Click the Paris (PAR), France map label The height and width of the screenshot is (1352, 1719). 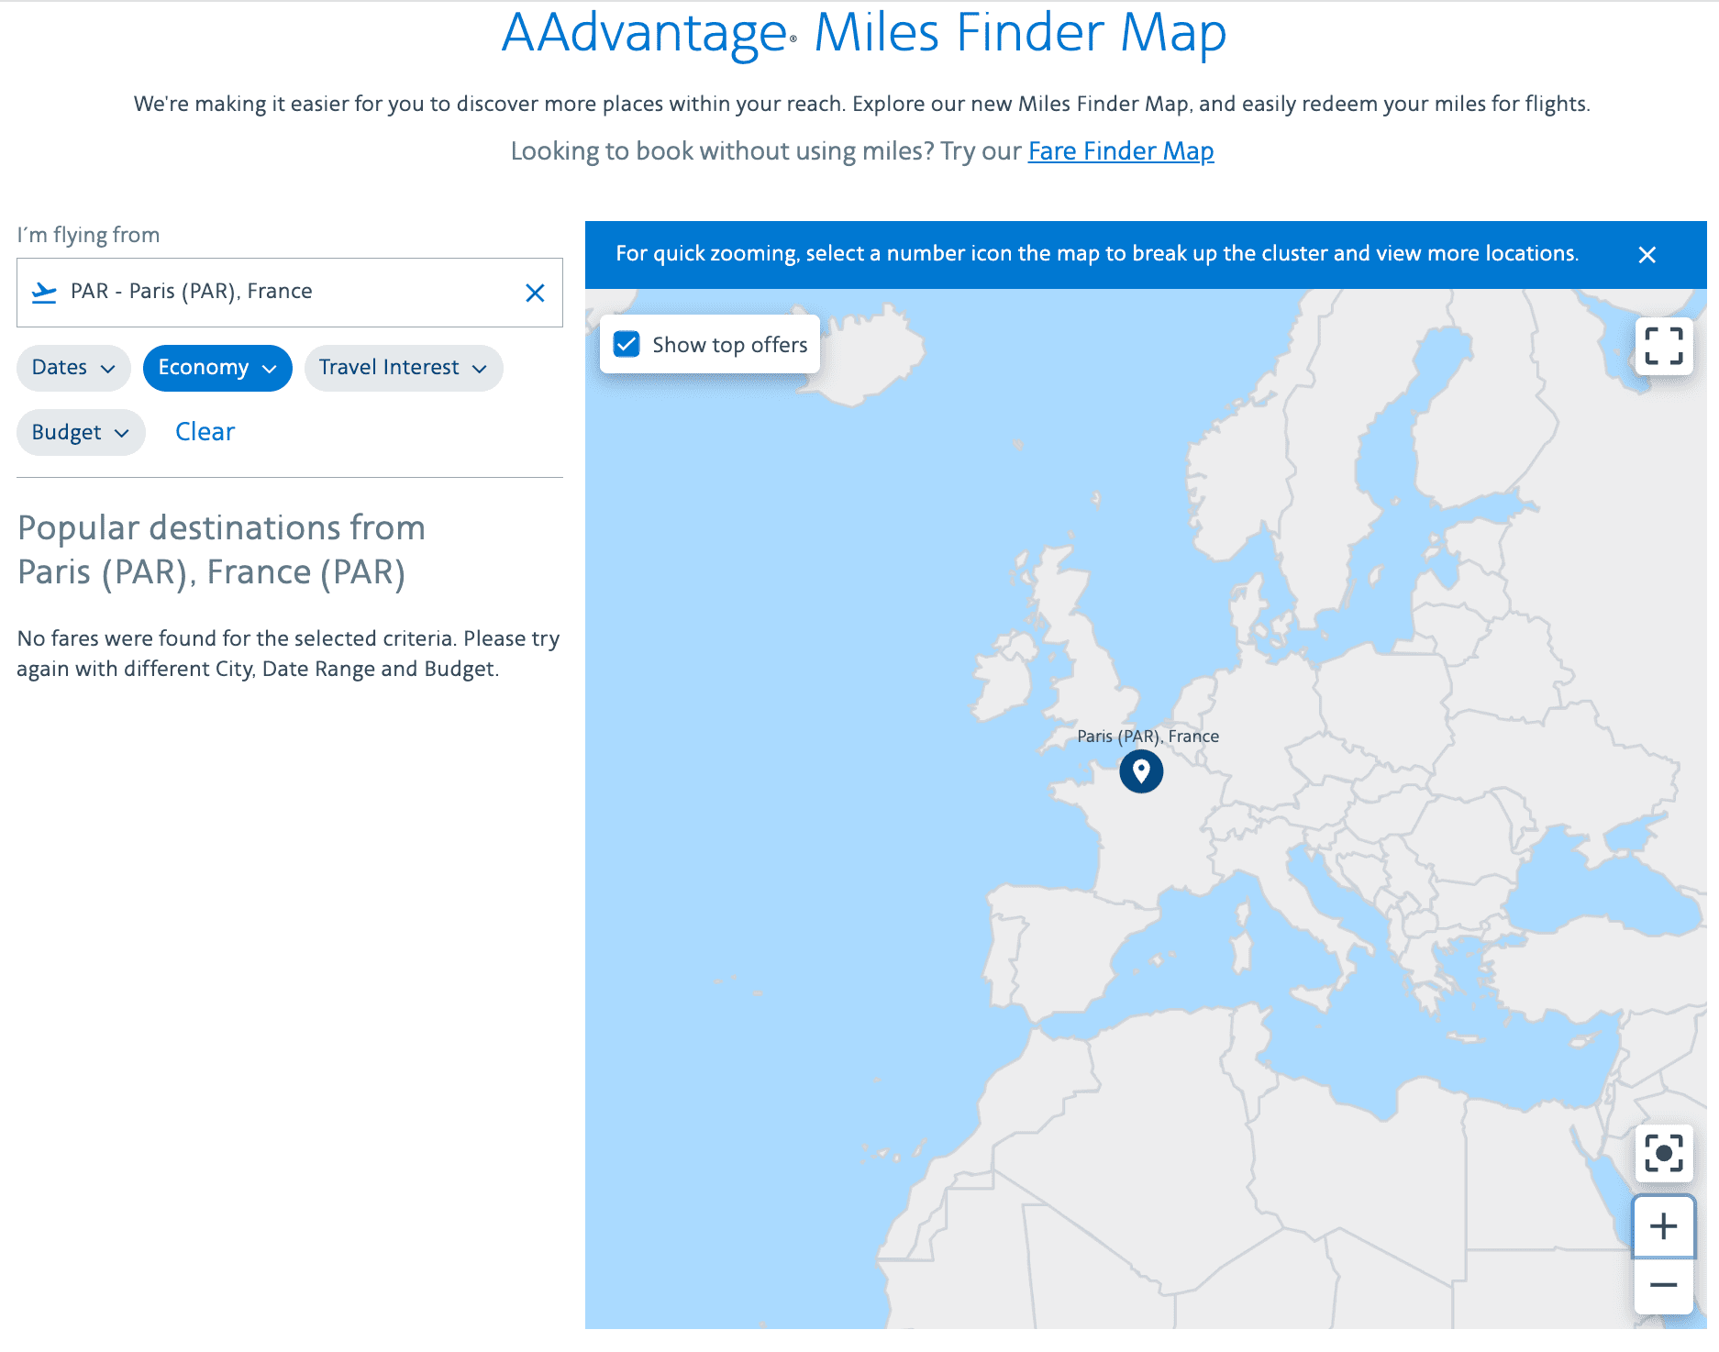pos(1148,736)
